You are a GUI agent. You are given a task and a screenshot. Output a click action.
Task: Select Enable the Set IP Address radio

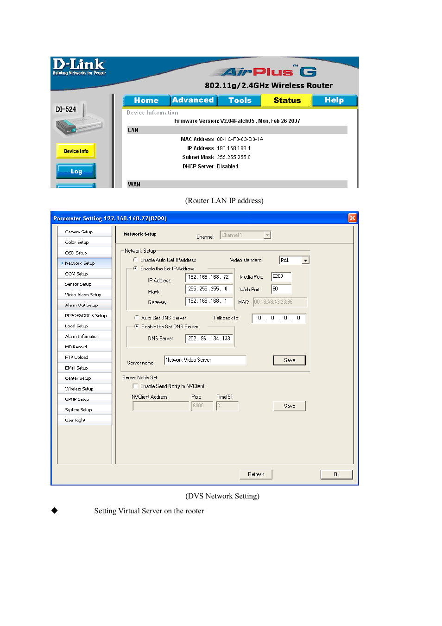(x=135, y=268)
